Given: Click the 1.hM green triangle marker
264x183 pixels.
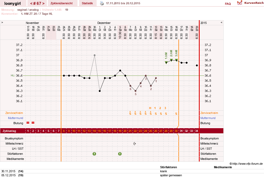Looking at the screenshot, I should click(166, 63).
